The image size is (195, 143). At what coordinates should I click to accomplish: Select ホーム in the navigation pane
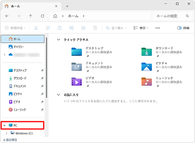pos(23,39)
